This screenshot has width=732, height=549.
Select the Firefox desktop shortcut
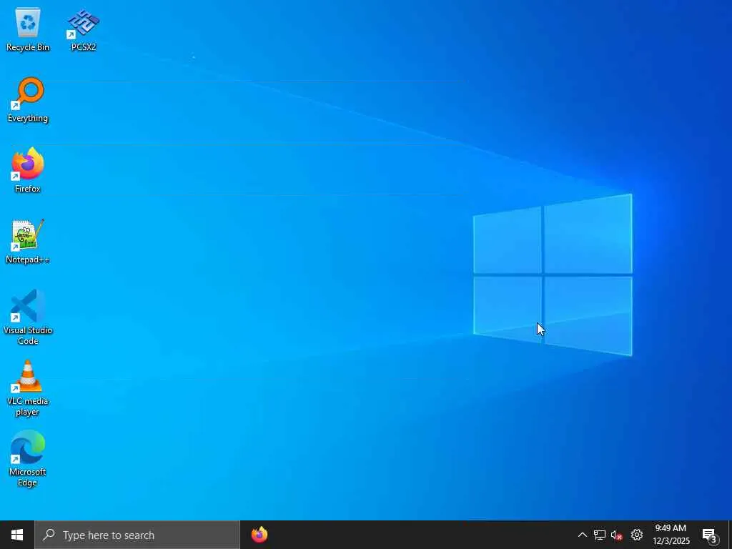point(28,170)
